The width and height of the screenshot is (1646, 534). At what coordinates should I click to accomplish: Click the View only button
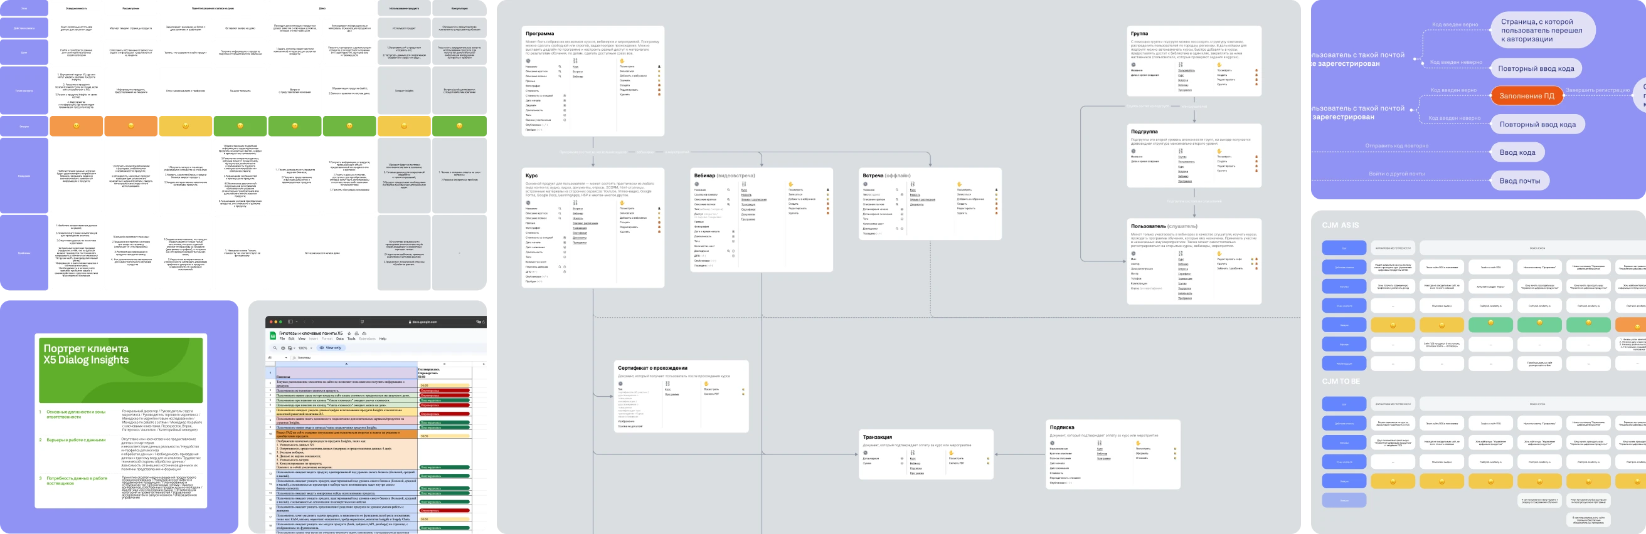click(331, 348)
